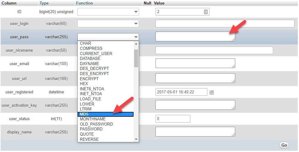Click the user_login column name
The image size is (299, 152).
tap(19, 24)
